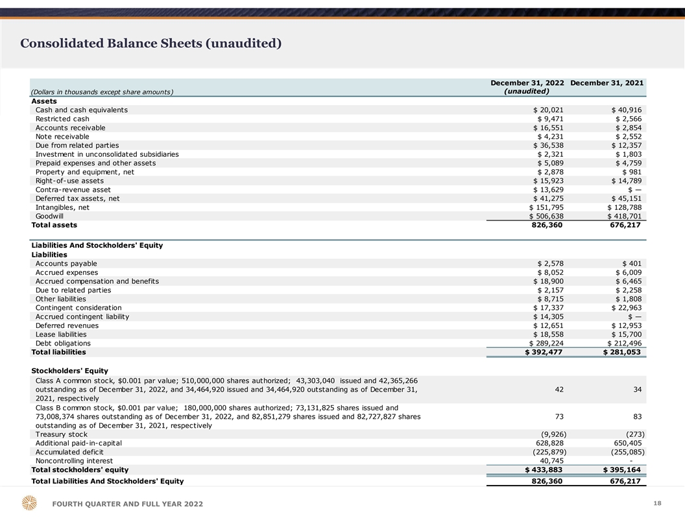
Task: Select the Liabilities And Stockholders' Equity section heading
Action: (x=97, y=246)
